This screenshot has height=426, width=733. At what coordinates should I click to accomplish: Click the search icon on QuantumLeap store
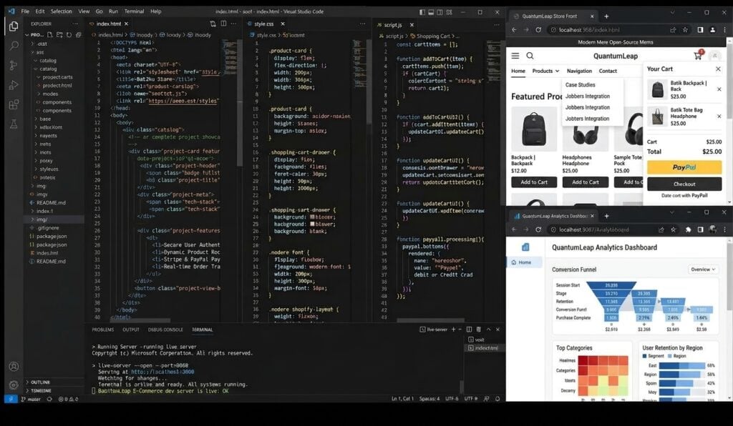pyautogui.click(x=530, y=56)
